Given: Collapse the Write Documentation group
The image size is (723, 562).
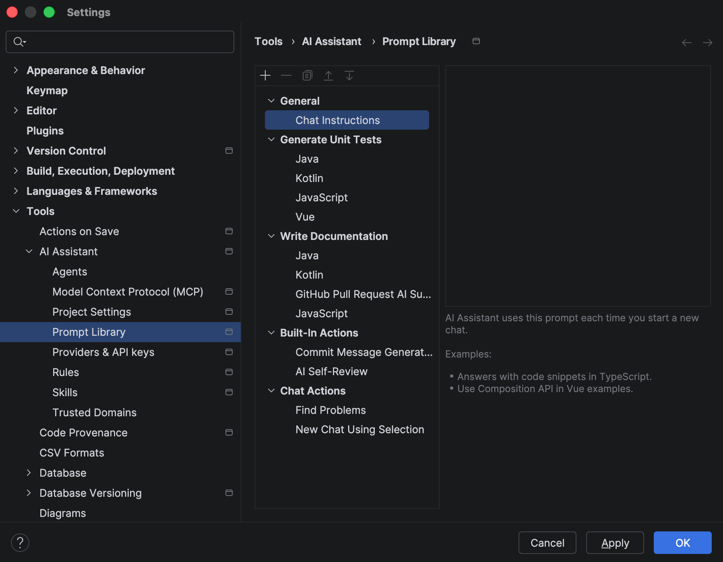Looking at the screenshot, I should coord(271,236).
